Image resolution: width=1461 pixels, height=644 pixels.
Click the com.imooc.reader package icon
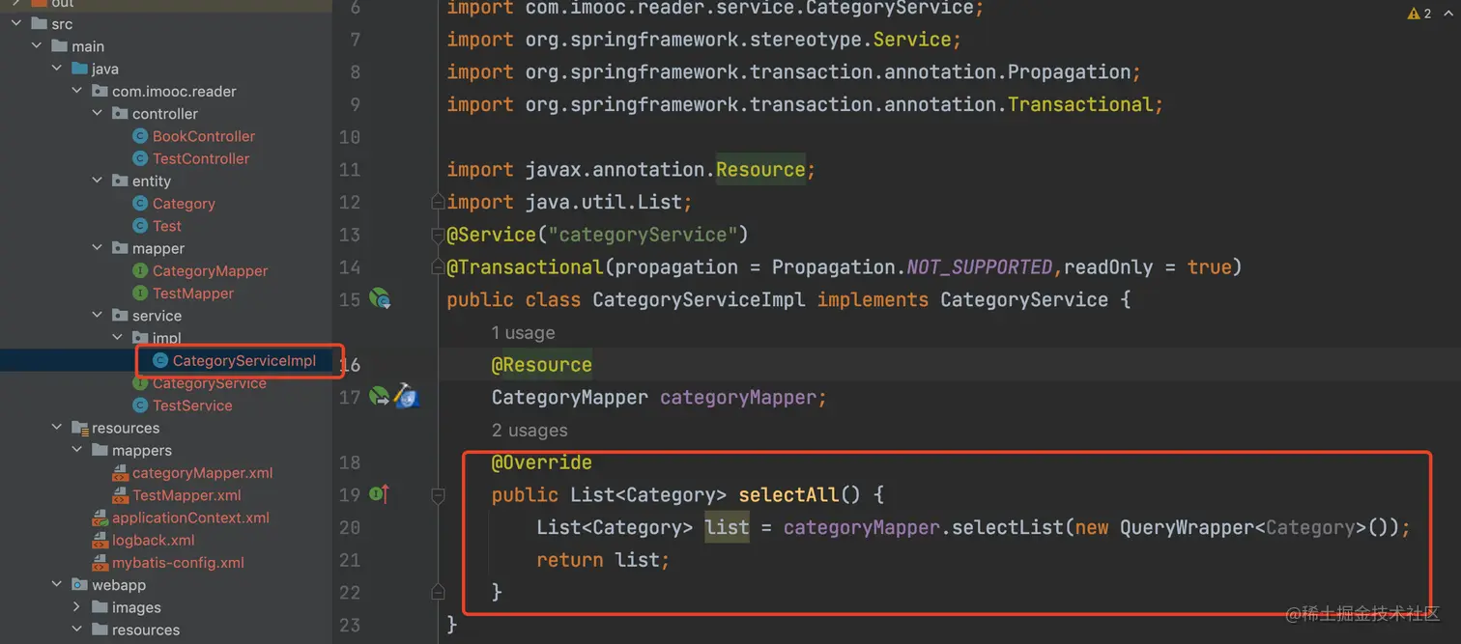coord(100,92)
